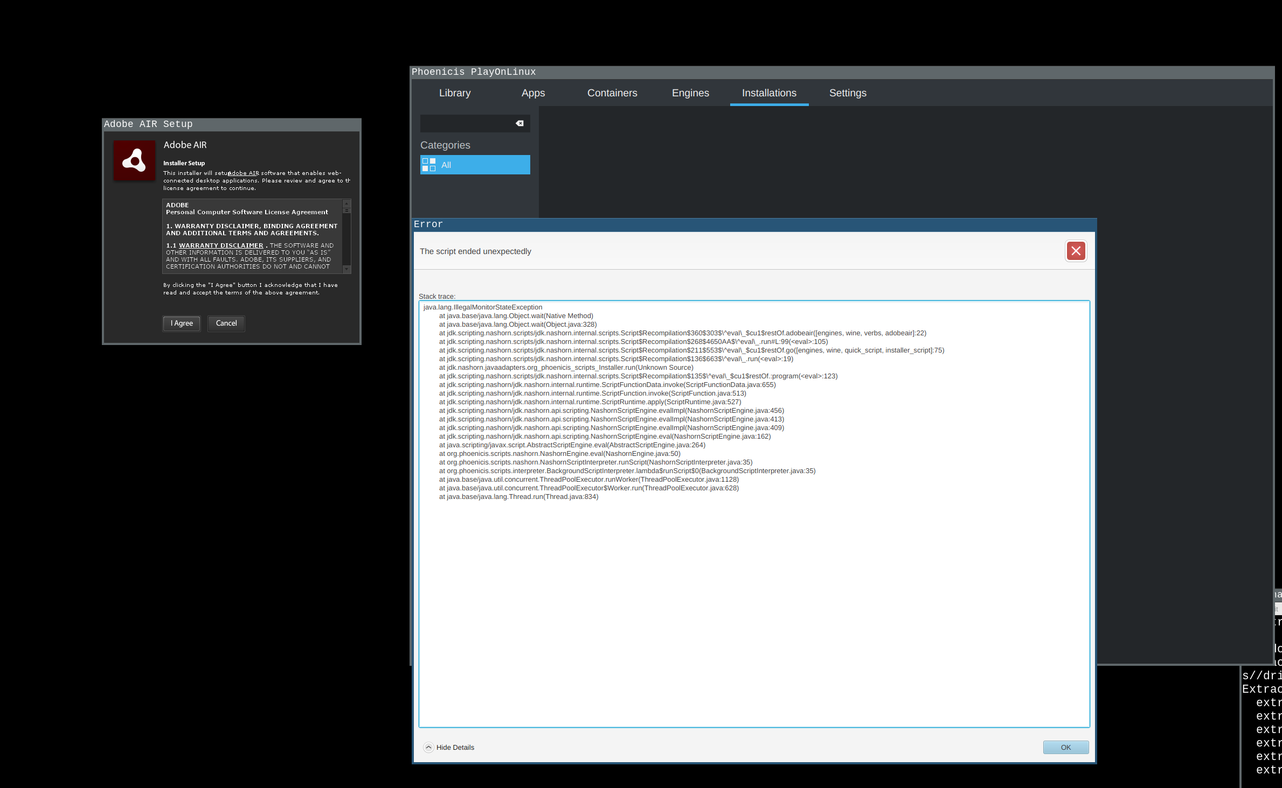This screenshot has height=788, width=1282.
Task: Switch to the Apps tab
Action: tap(533, 93)
